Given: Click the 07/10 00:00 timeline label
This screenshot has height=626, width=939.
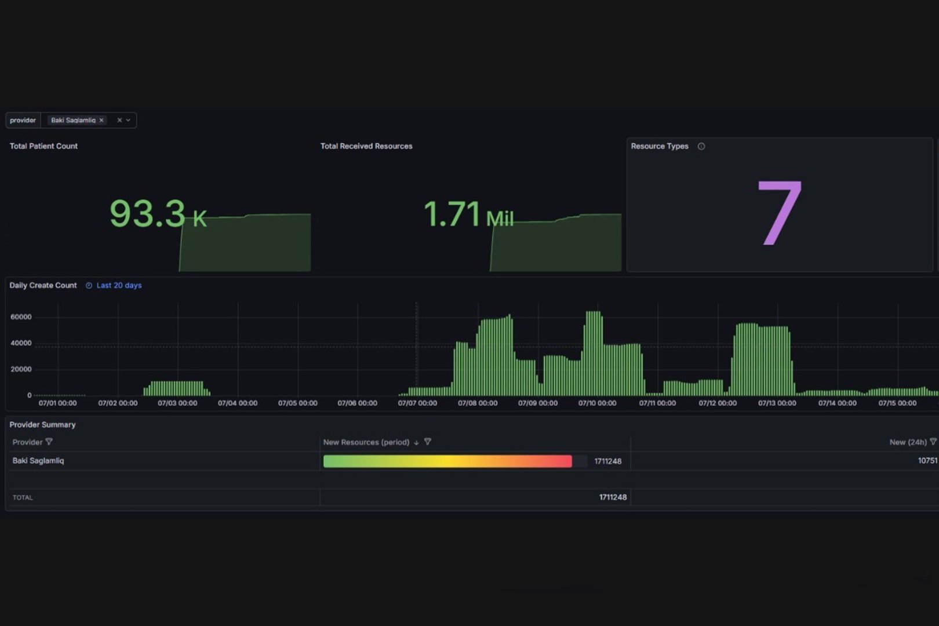Looking at the screenshot, I should [597, 403].
